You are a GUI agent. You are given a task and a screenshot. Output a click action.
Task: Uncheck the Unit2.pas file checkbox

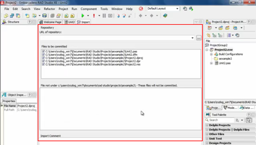(x=43, y=51)
